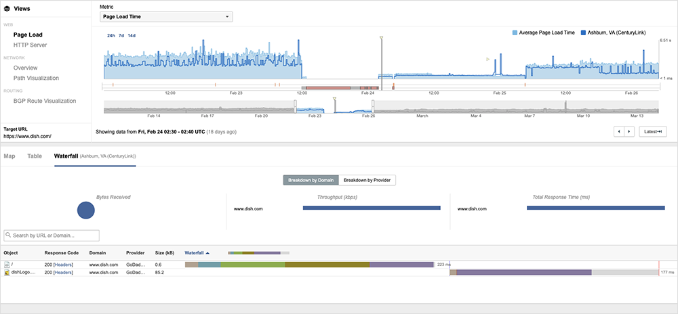Sort by the Waterfall column header
This screenshot has width=678, height=314.
pyautogui.click(x=197, y=252)
